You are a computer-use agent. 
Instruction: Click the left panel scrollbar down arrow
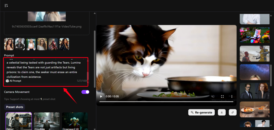point(95,129)
